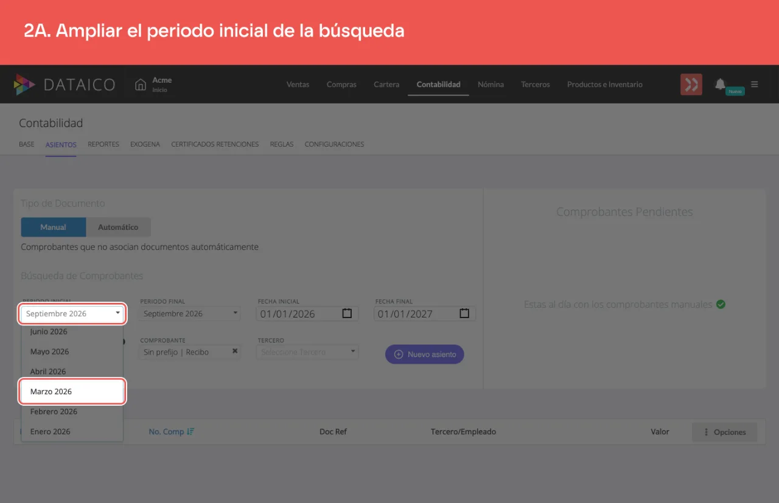
Task: Choose Febrero 2026 from the list
Action: [x=72, y=412]
